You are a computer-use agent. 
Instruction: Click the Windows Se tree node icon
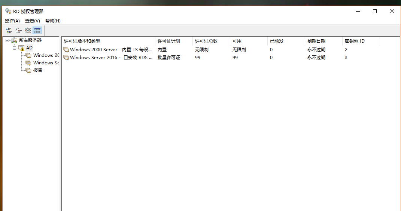28,63
